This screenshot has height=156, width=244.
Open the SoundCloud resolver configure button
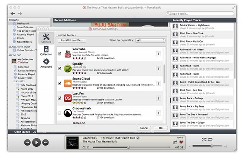point(158,83)
